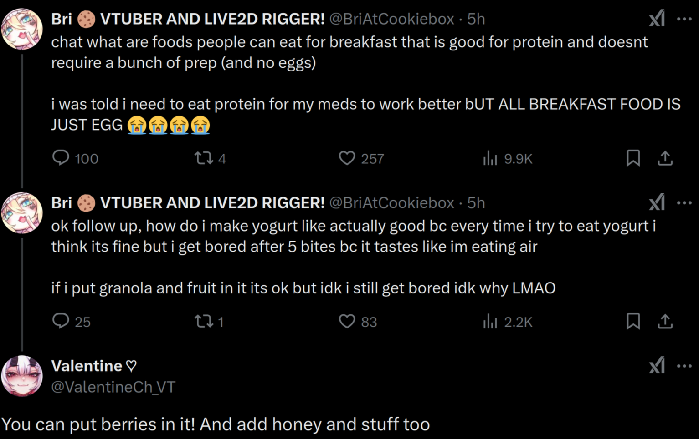Screen dimensions: 699x439
Task: Bookmark the yogurt follow-up tweet
Action: [x=633, y=321]
